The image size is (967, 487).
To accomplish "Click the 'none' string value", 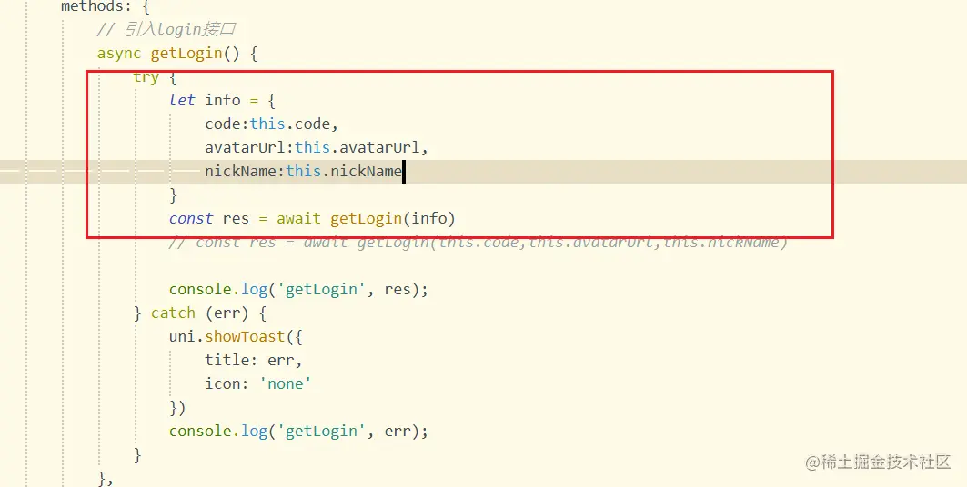I will (x=285, y=384).
